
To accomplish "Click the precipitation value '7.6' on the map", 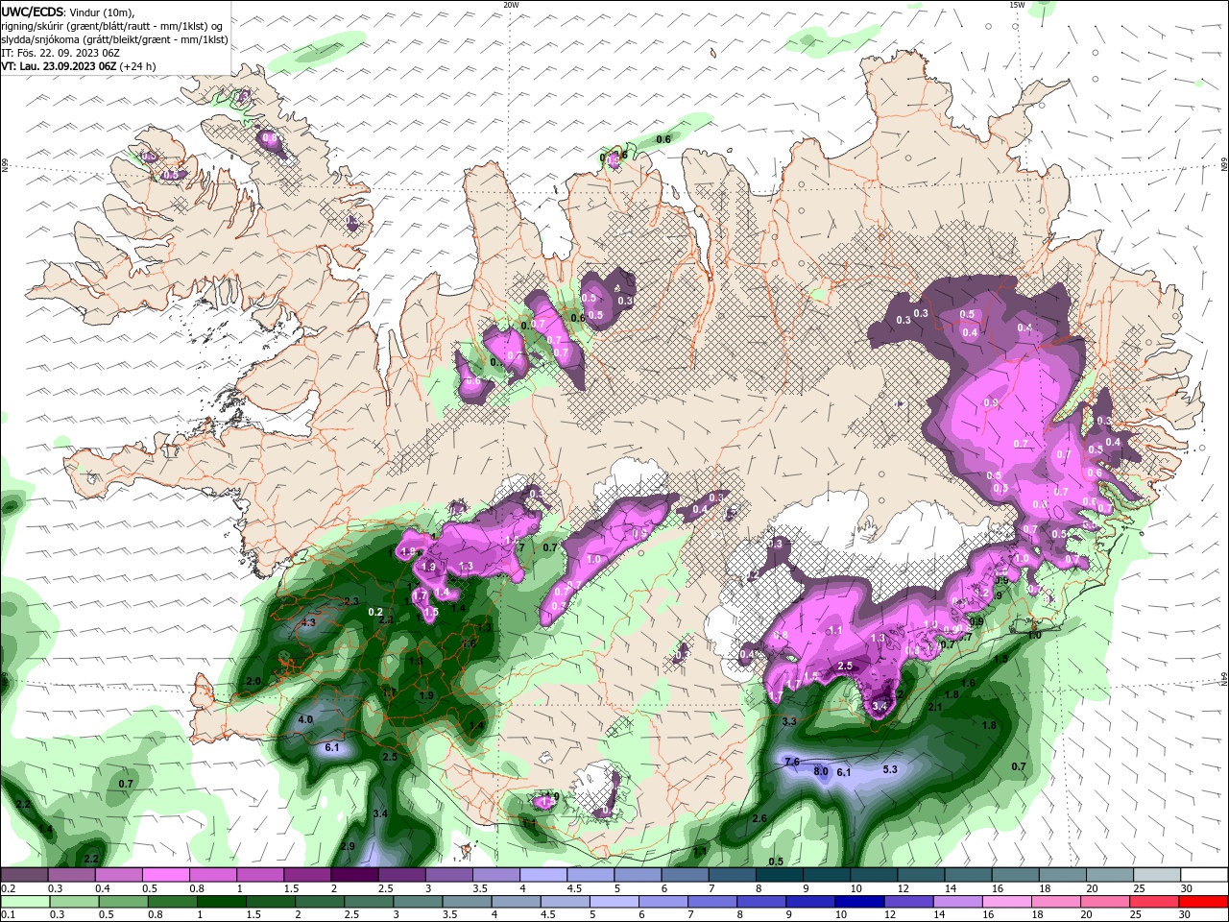I will pos(792,762).
